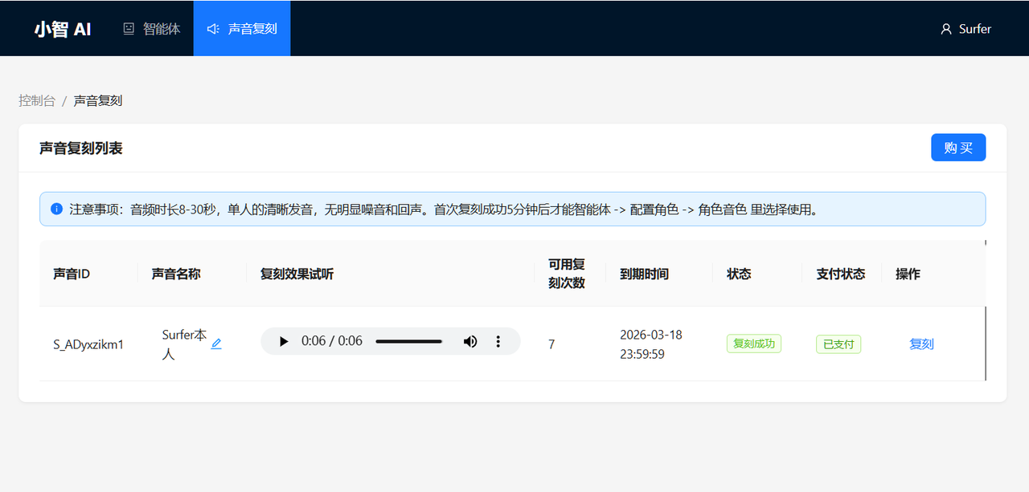Click the table's right-side scrollbar
1029x492 pixels.
click(986, 344)
